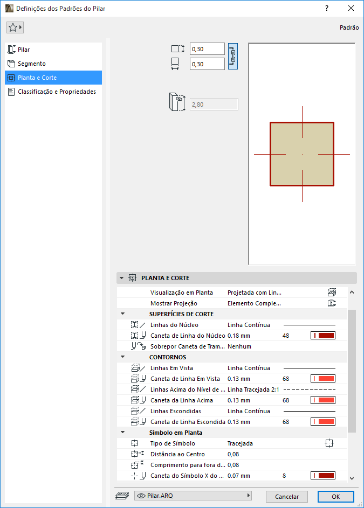Select the Segmento page in sidebar
364x508 pixels.
53,64
